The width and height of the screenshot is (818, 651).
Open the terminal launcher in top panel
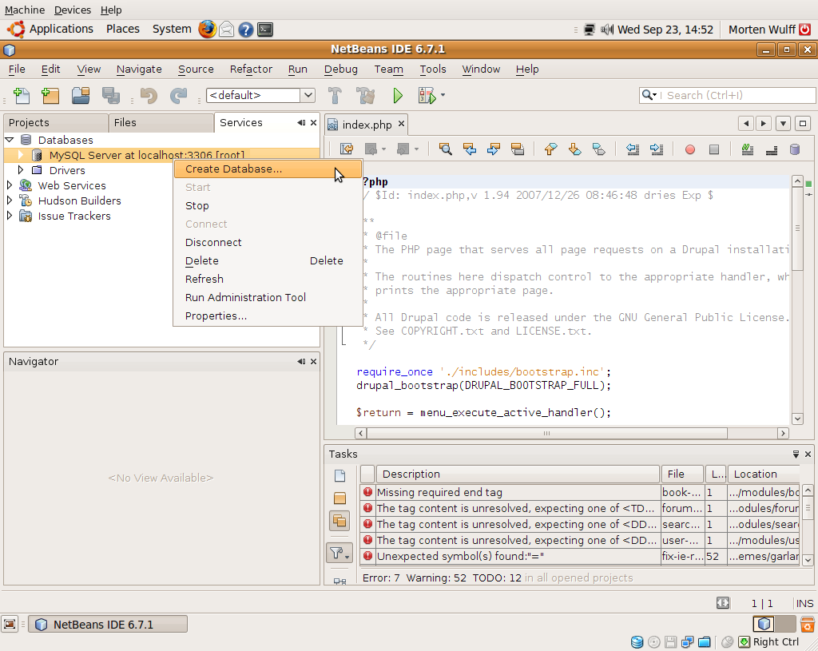(265, 30)
